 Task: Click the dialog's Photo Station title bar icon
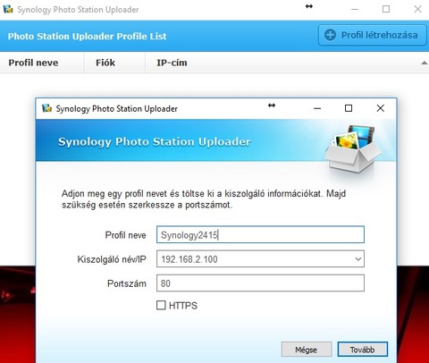[46, 108]
